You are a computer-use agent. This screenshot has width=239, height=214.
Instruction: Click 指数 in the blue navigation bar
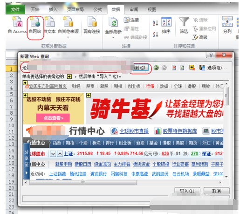pos(57,143)
